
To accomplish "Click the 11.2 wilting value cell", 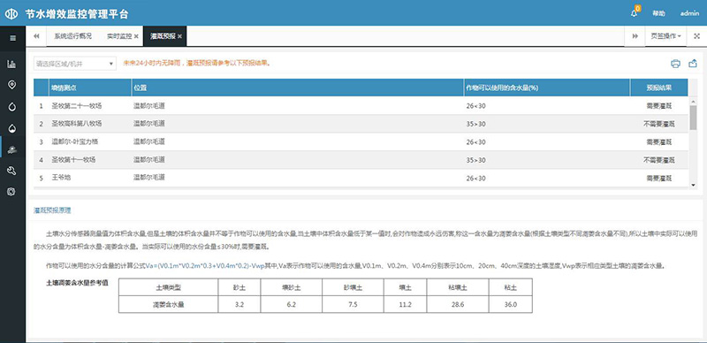I will 406,304.
